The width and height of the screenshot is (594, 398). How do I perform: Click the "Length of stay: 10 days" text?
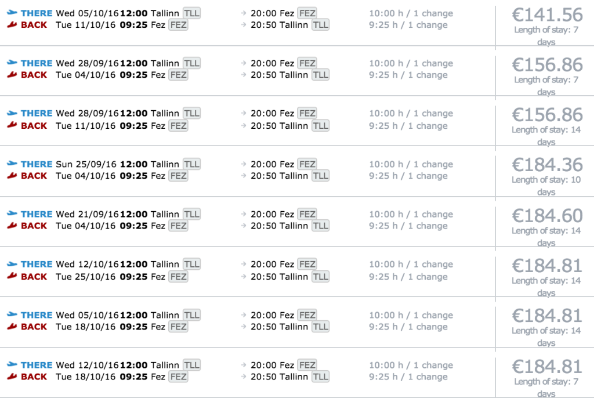[x=546, y=186]
